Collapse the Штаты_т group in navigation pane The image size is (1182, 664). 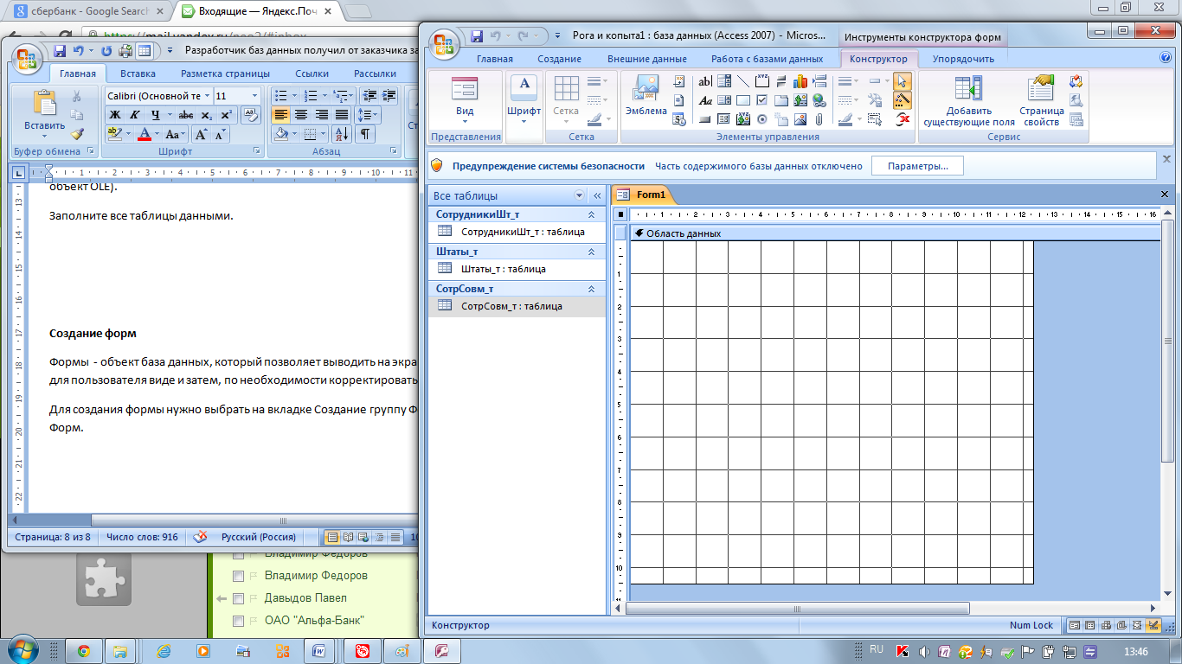592,252
